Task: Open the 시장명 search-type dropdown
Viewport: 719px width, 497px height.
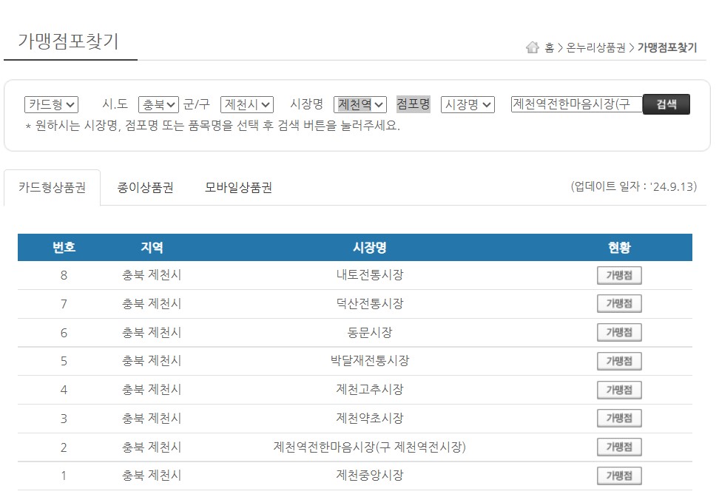Action: (x=467, y=104)
